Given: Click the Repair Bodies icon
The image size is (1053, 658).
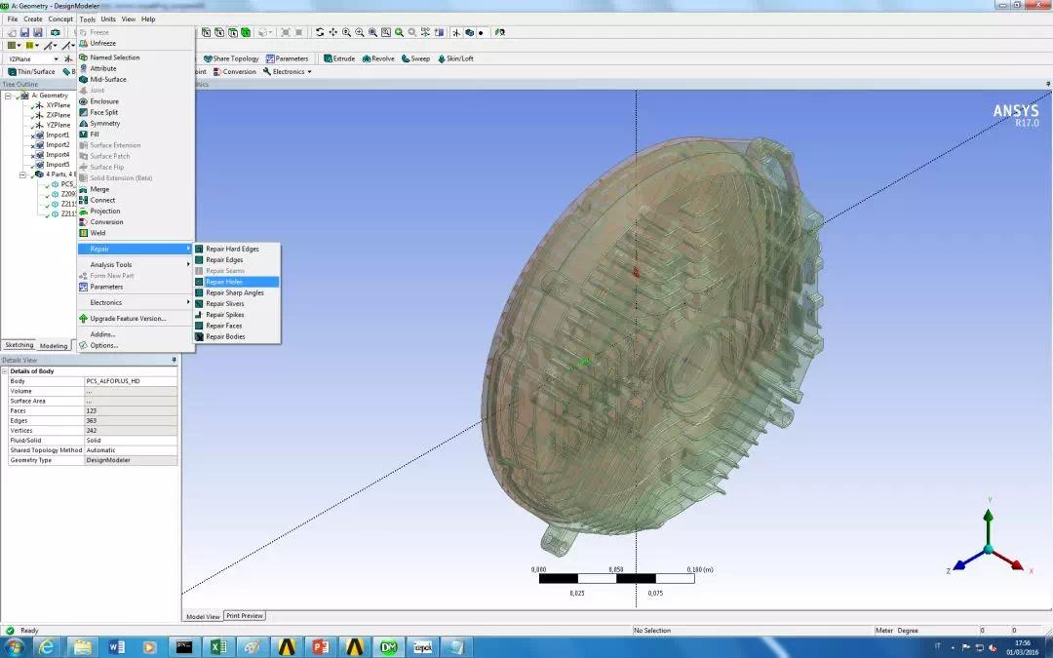Looking at the screenshot, I should tap(200, 336).
